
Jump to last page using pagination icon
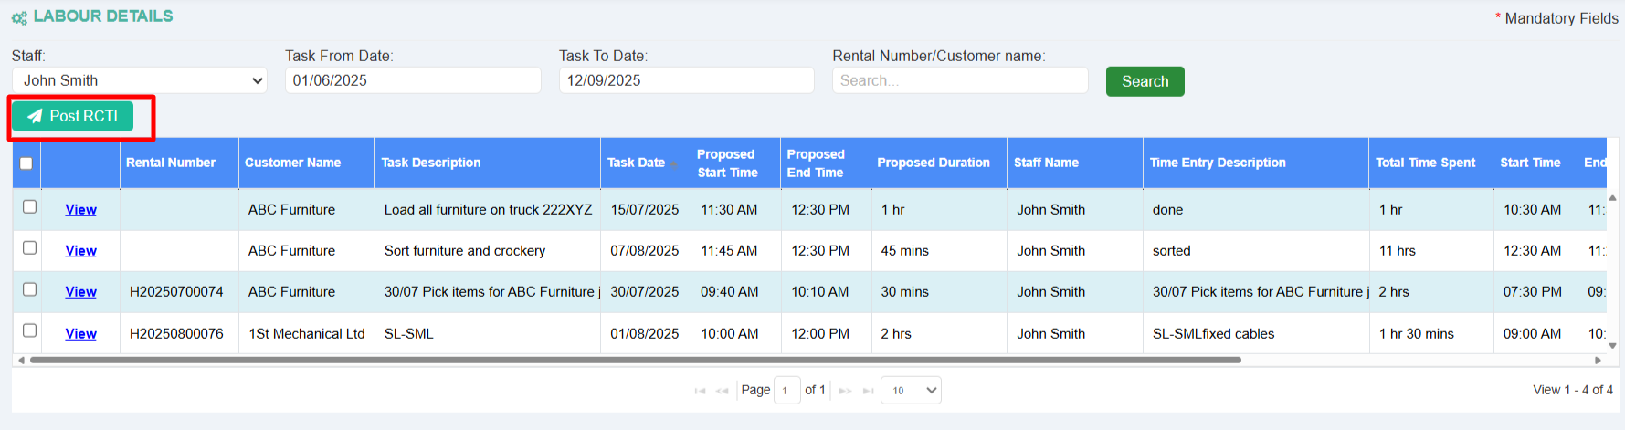click(x=868, y=391)
